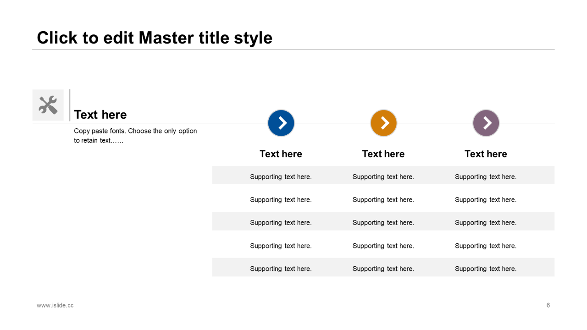
Task: Select the gray vertical divider beside the tools icon
Action: 70,105
